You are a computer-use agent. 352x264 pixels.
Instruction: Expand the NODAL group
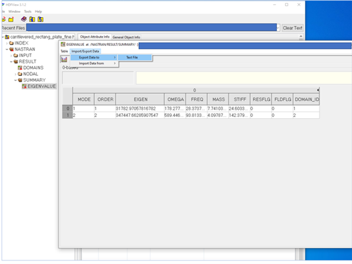15,74
